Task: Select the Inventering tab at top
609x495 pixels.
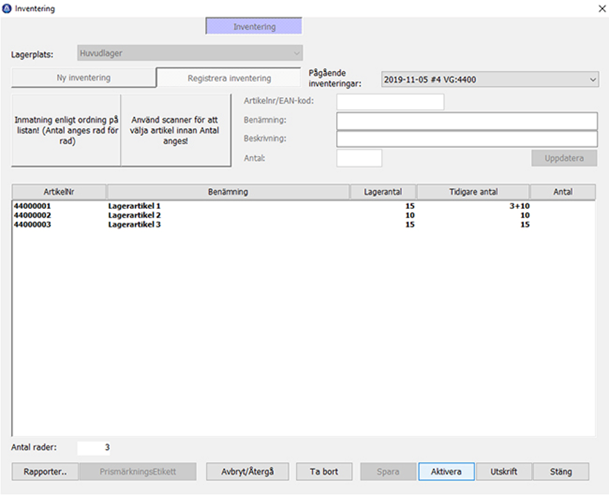Action: click(x=254, y=26)
